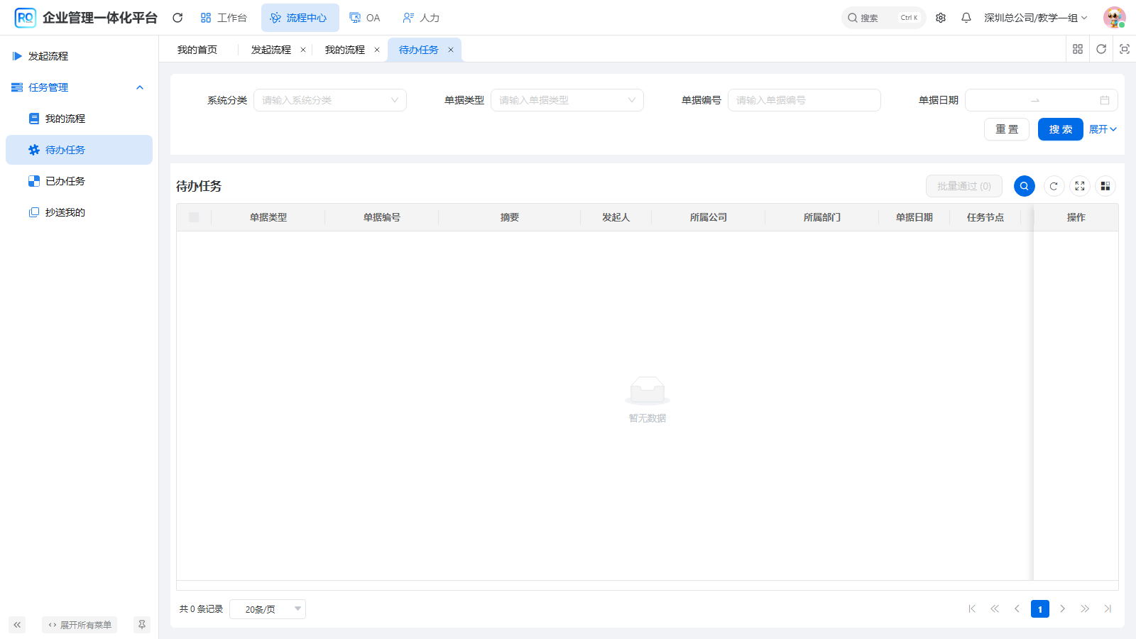The image size is (1136, 639).
Task: Open 已办任务 in the sidebar
Action: coord(79,181)
